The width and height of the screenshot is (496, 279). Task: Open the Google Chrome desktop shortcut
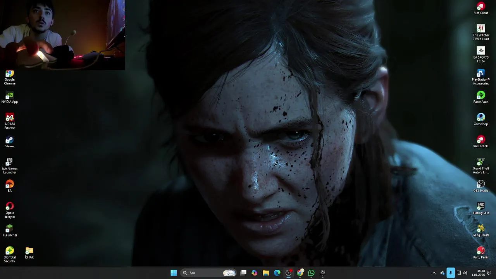[10, 77]
